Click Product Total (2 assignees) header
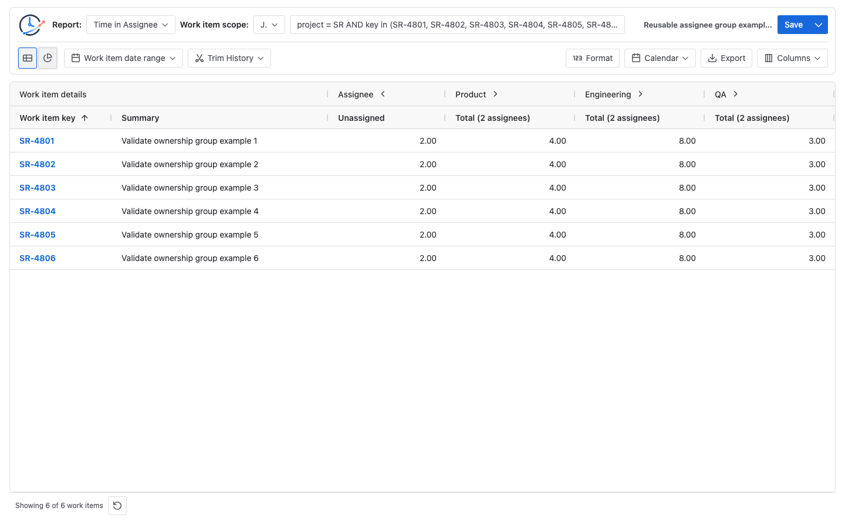 pos(493,118)
